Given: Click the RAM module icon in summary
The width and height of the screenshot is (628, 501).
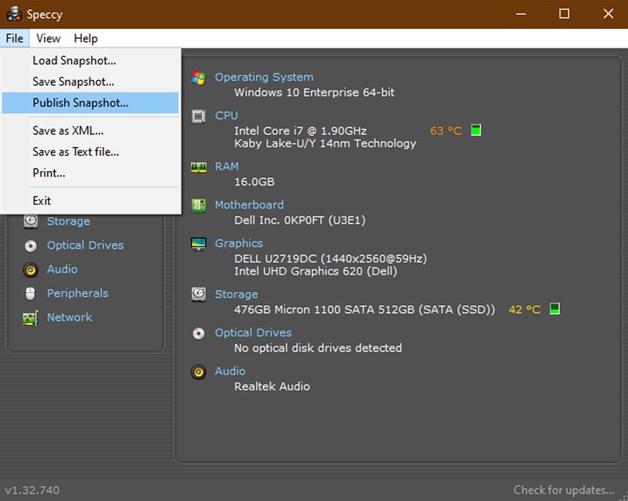Looking at the screenshot, I should tap(198, 167).
